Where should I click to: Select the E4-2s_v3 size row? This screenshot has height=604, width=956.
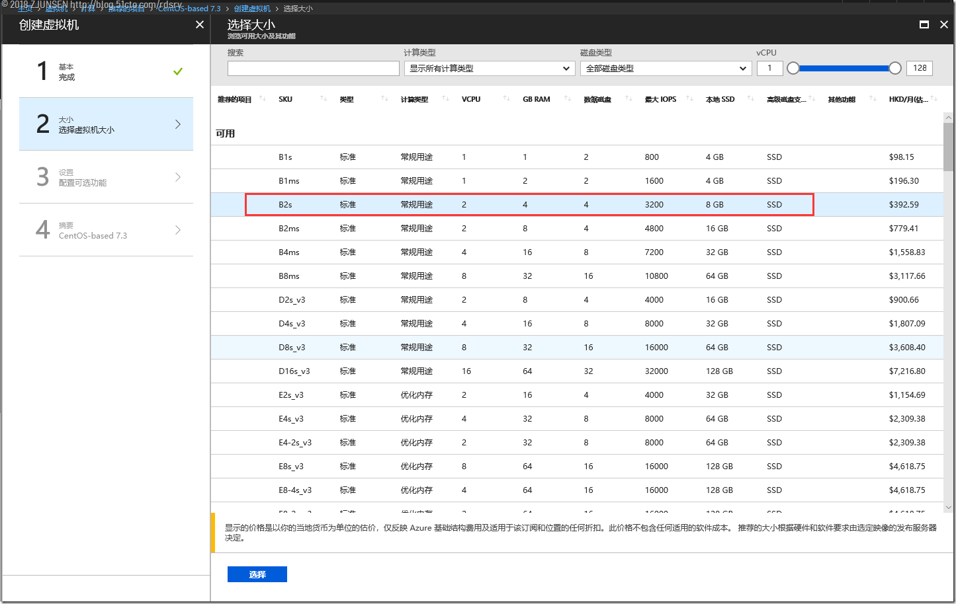[x=577, y=443]
